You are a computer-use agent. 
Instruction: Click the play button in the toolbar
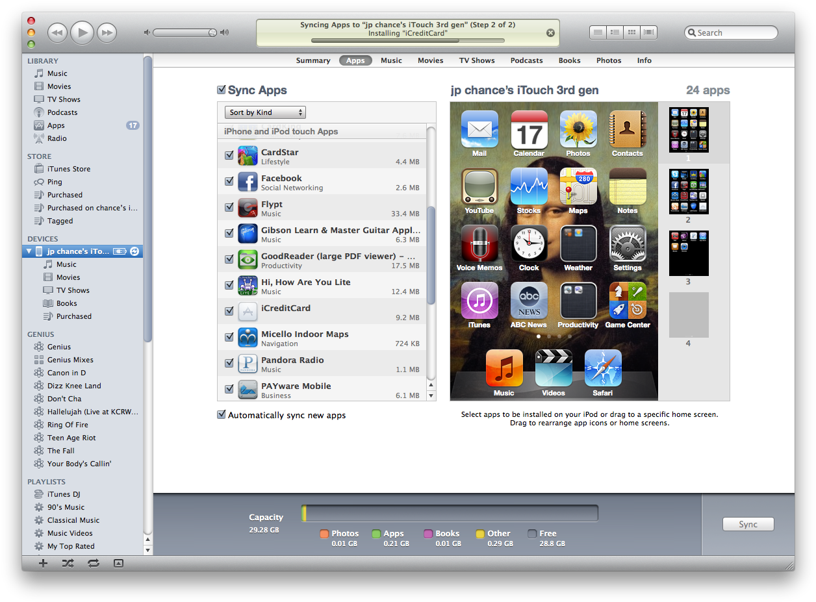[x=82, y=32]
